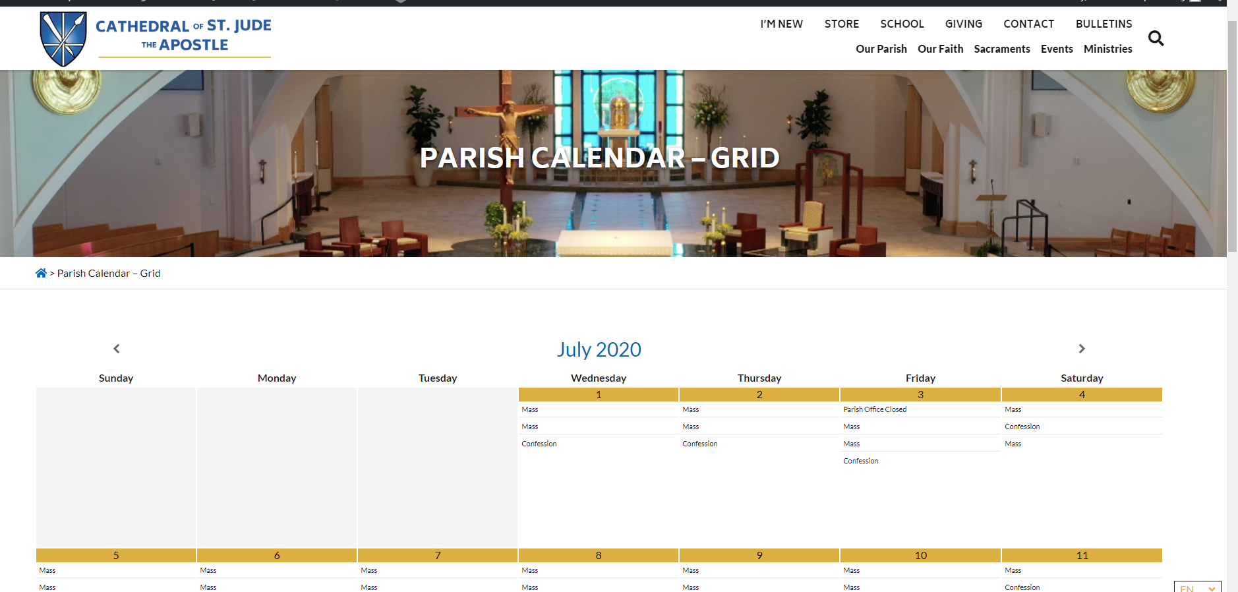The image size is (1238, 592).
Task: Open the GIVING link
Action: (x=963, y=24)
